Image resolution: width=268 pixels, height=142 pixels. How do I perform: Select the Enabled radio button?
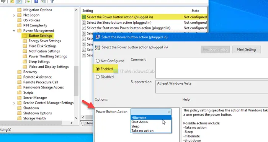pyautogui.click(x=98, y=69)
